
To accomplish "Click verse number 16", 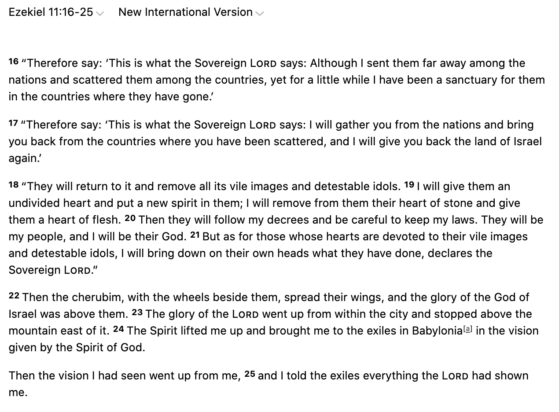I will [13, 61].
